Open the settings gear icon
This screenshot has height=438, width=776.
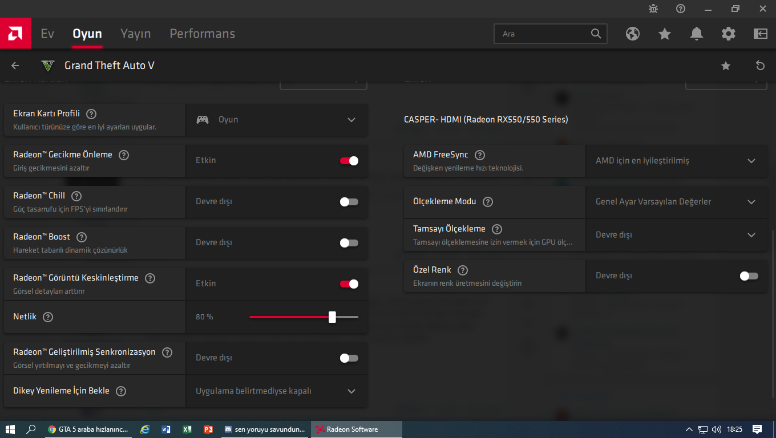pos(729,34)
